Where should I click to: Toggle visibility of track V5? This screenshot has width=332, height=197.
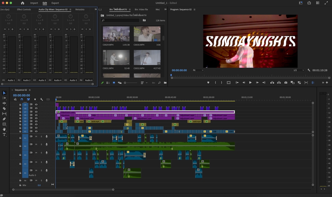36,118
